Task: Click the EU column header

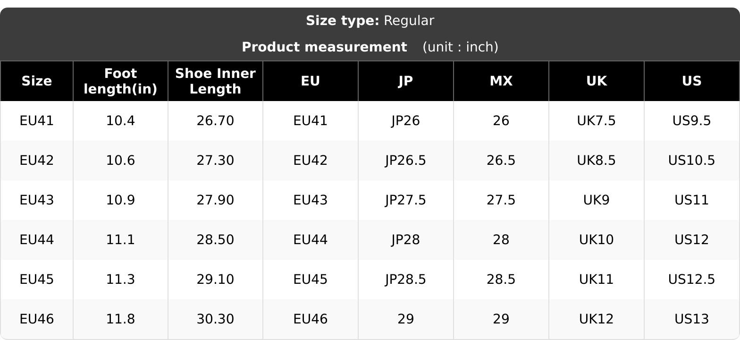Action: (x=311, y=81)
